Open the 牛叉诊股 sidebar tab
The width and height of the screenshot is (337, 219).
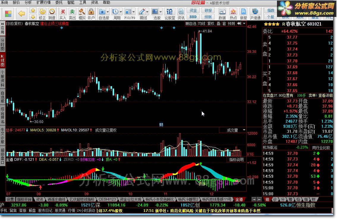(2, 136)
